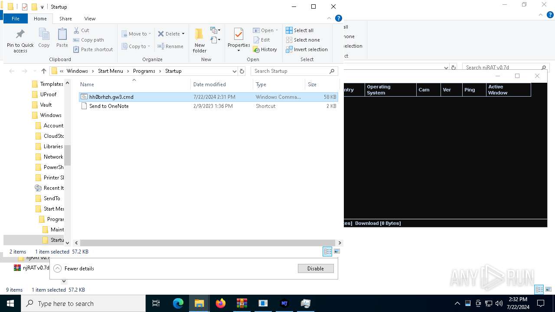Open recent locations dropdown
Screen dimensions: 555x312
pyautogui.click(x=34, y=71)
